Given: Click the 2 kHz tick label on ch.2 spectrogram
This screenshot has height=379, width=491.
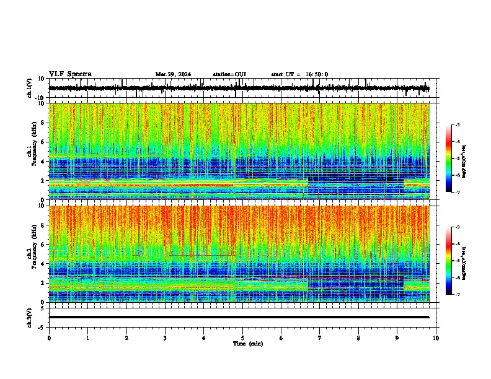Looking at the screenshot, I should pos(43,283).
